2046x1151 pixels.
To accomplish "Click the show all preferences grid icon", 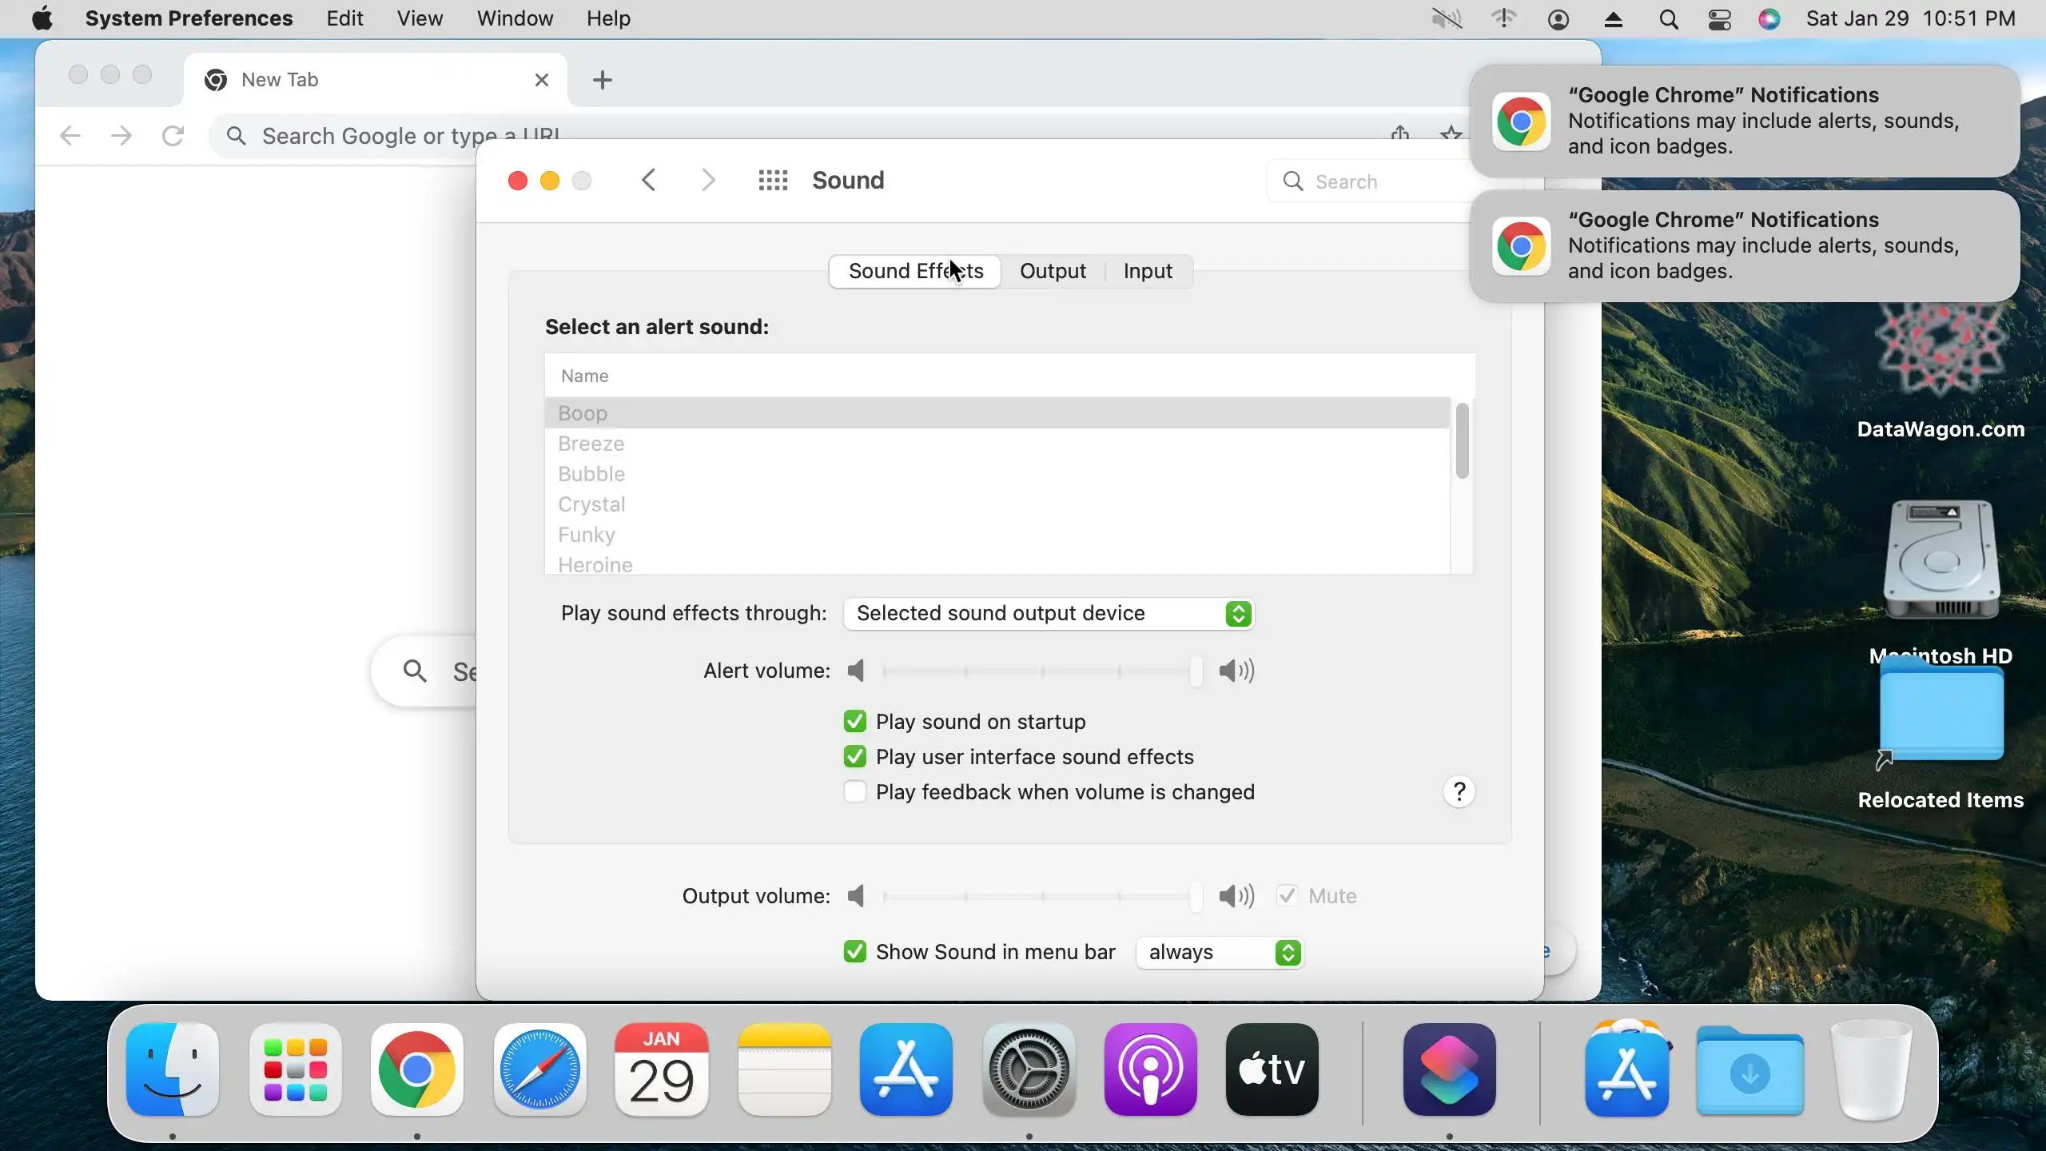I will point(772,181).
